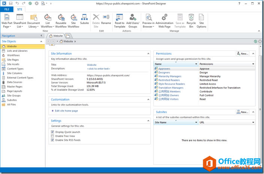Collapse the Site Information panel

tap(148, 54)
